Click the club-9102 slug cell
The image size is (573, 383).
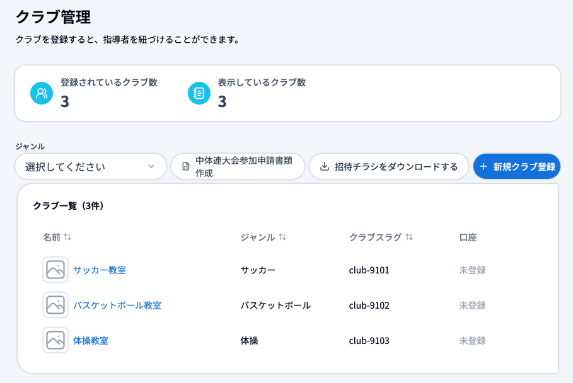369,306
